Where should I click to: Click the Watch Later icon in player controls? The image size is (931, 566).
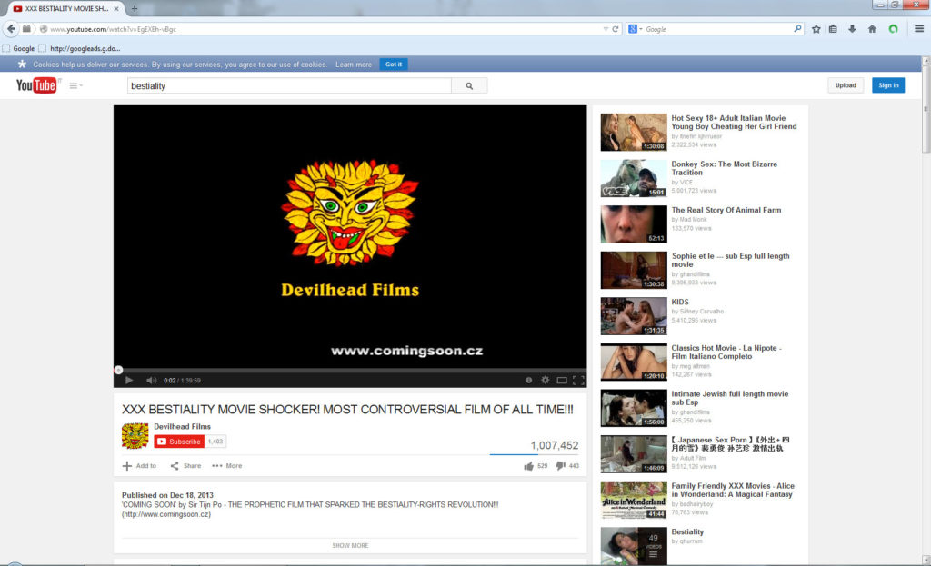coord(528,381)
